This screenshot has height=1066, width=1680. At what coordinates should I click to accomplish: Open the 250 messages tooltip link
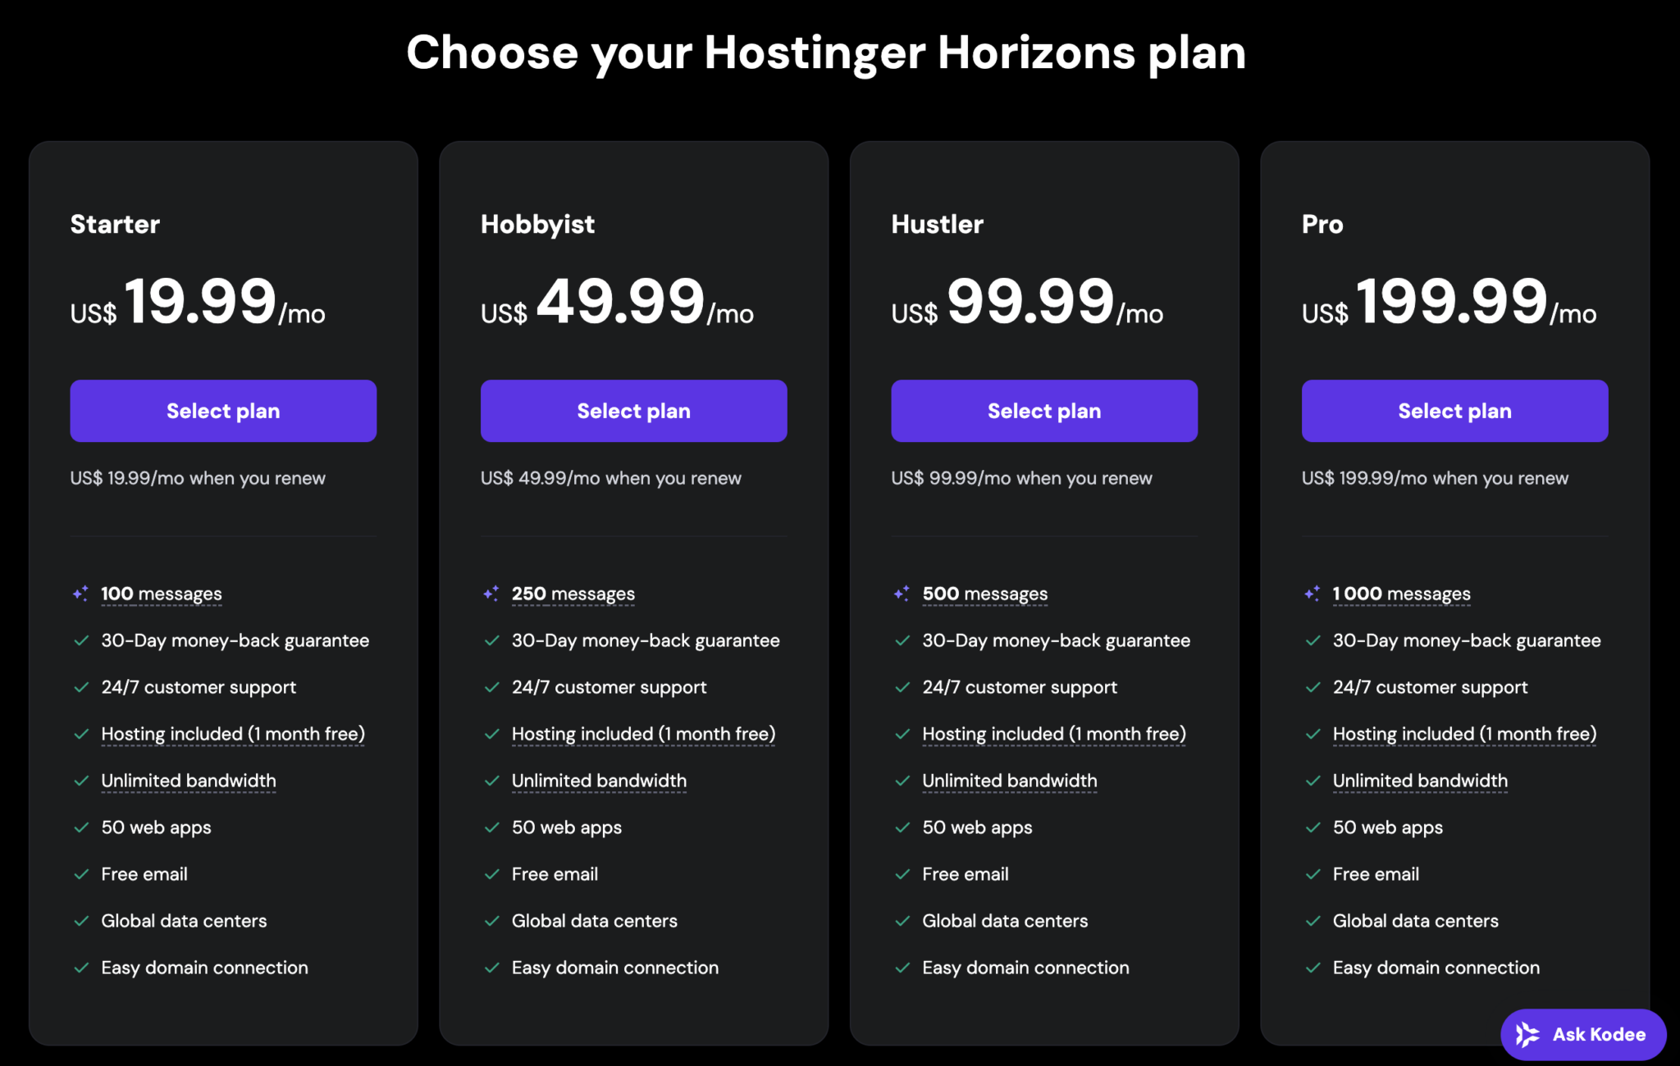[x=572, y=592]
